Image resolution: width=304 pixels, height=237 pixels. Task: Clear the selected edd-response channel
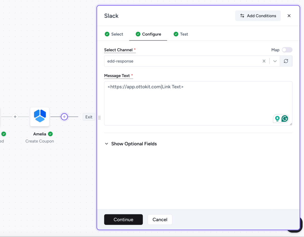(x=264, y=61)
